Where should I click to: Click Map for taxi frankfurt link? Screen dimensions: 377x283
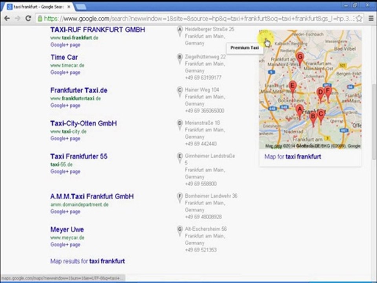click(x=293, y=157)
